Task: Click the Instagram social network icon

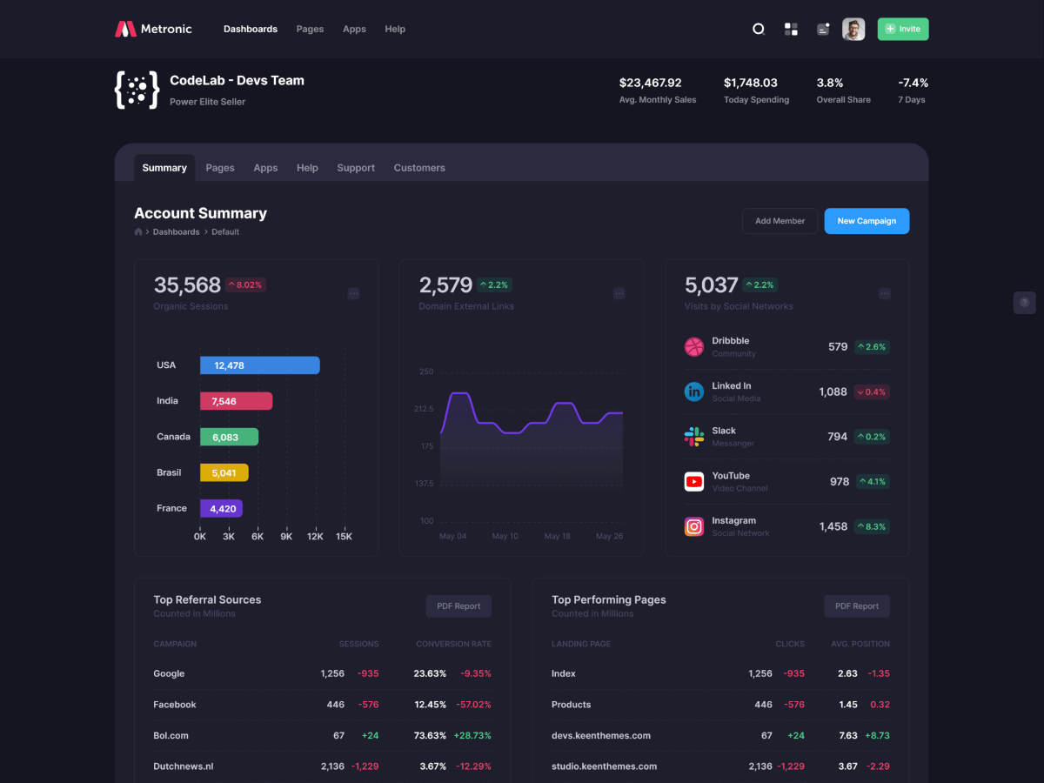Action: 693,526
